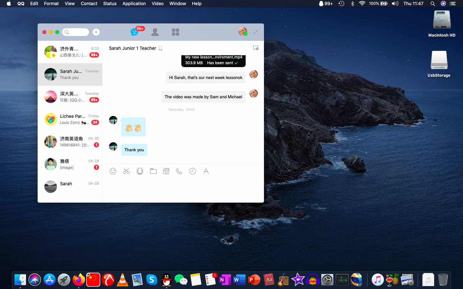463x289 pixels.
Task: Open the emoji picker in chat toolbar
Action: 113,171
